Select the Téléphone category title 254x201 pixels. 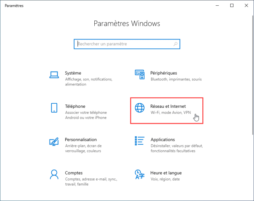click(x=75, y=106)
